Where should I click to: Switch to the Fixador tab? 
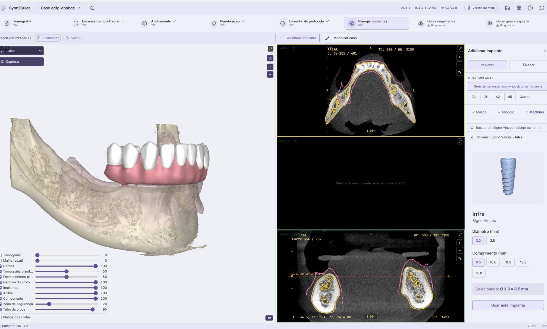tap(529, 65)
